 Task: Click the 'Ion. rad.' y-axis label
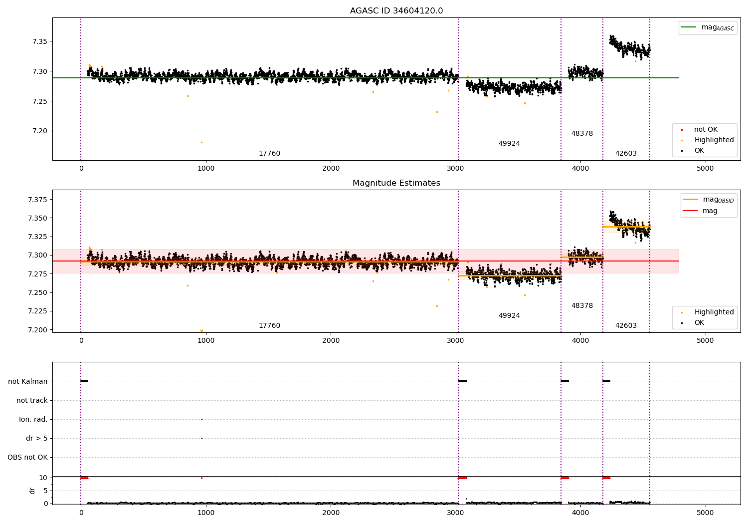point(33,419)
